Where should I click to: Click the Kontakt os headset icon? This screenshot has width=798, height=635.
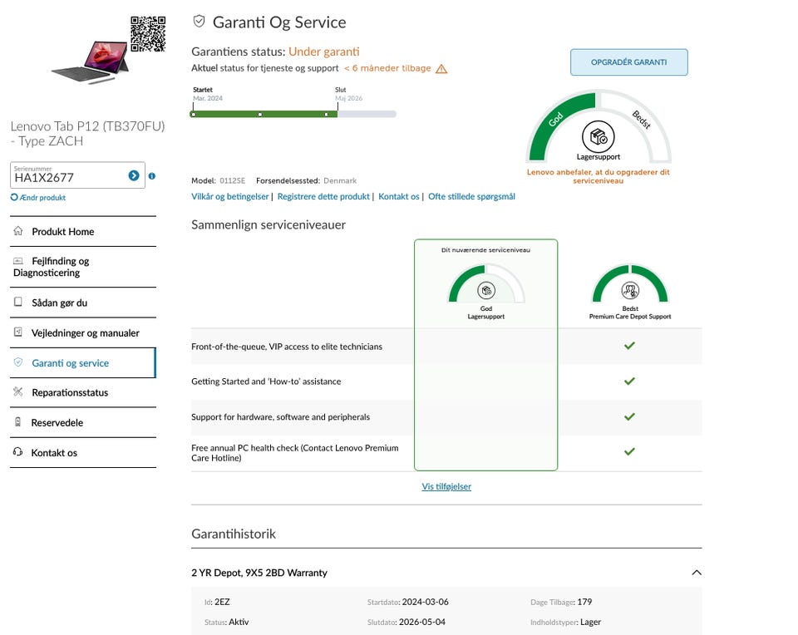[18, 452]
